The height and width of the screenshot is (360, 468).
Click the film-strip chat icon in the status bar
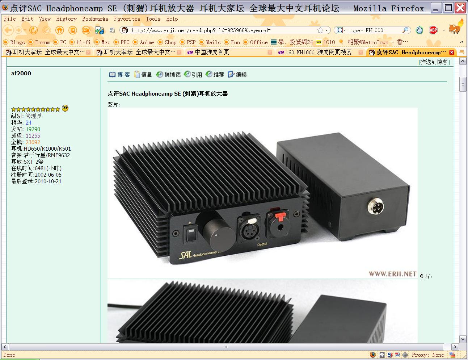381,355
